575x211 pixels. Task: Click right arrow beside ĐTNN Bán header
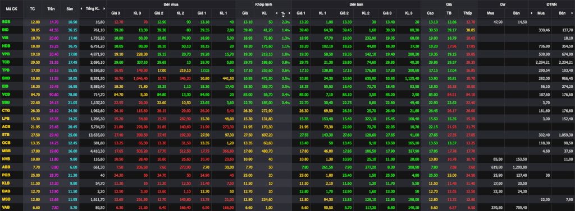[573, 13]
